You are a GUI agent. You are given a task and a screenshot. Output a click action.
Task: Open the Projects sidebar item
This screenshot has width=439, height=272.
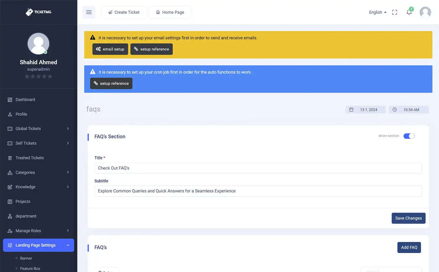click(x=23, y=202)
